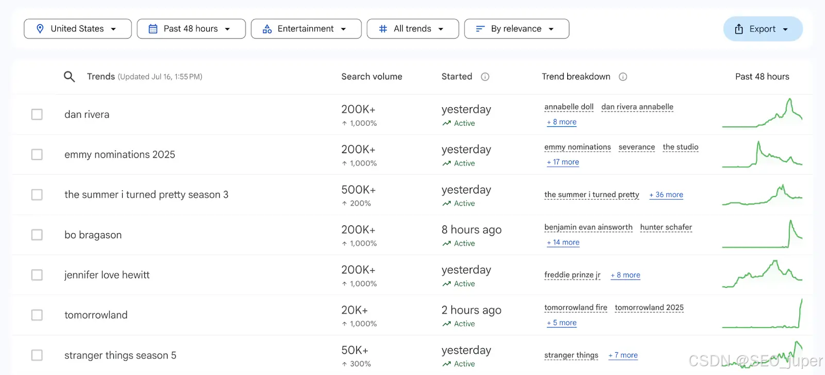The image size is (825, 375).
Task: Select the stranger things season 5 checkbox
Action: 37,355
